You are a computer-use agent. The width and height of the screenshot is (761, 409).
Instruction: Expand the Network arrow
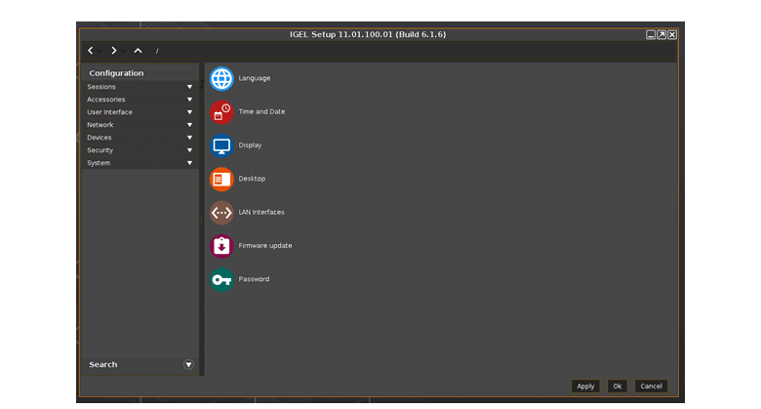[190, 125]
